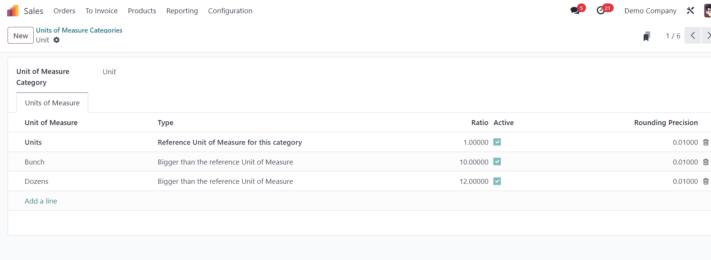This screenshot has width=711, height=260.
Task: Toggle Active checkbox for Dozens
Action: 497,181
